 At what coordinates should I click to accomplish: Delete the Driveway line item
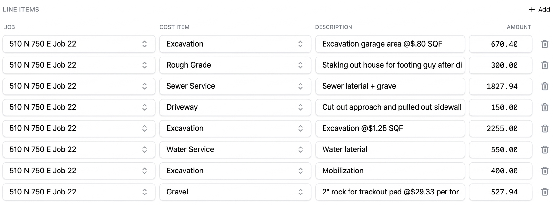544,107
